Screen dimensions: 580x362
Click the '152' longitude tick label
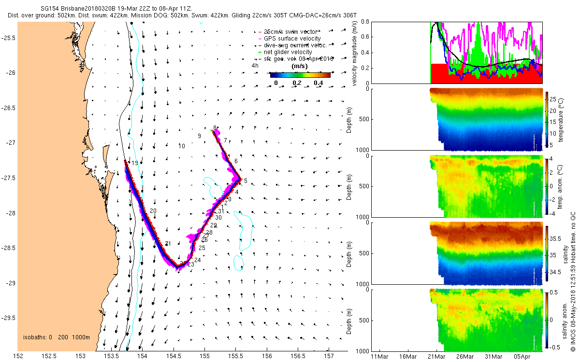click(18, 356)
